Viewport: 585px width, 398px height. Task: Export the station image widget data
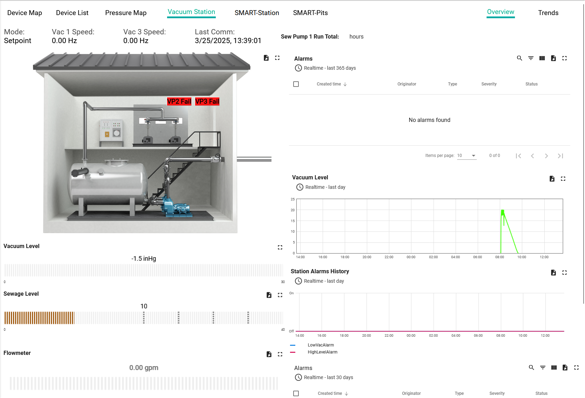click(x=266, y=58)
